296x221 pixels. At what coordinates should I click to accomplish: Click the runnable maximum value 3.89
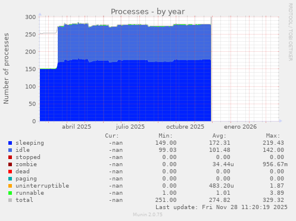[x=277, y=193]
